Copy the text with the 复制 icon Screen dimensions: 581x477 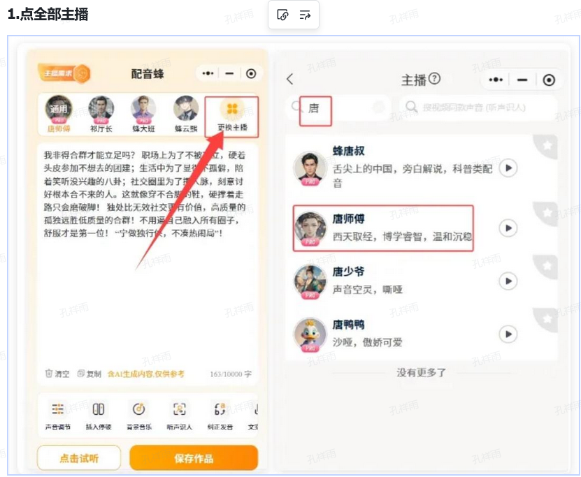pyautogui.click(x=81, y=374)
